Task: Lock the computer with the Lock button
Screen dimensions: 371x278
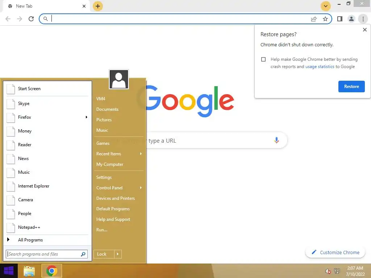Action: tap(104, 254)
